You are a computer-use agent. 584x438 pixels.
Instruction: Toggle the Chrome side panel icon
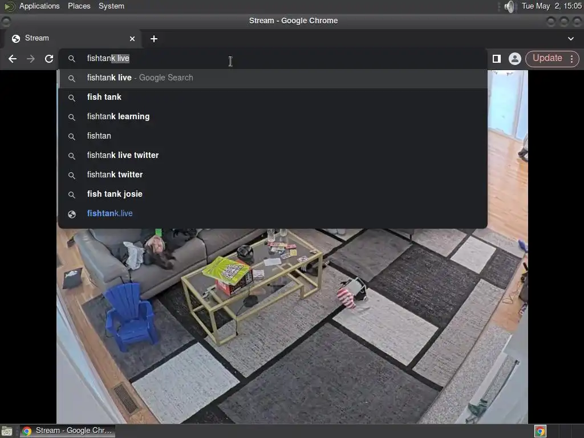tap(497, 59)
